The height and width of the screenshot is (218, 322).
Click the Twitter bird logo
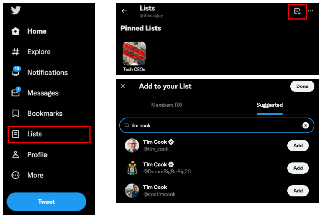[16, 10]
